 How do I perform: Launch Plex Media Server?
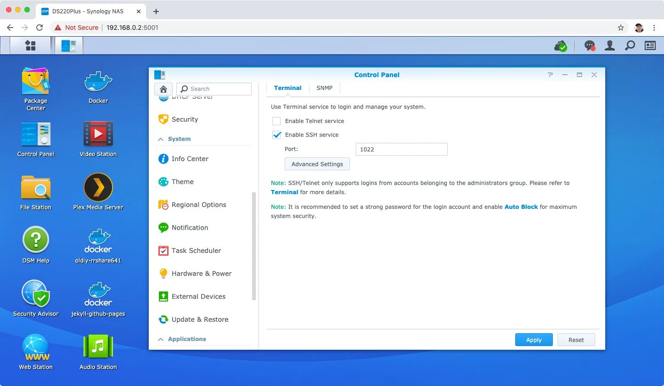coord(98,192)
